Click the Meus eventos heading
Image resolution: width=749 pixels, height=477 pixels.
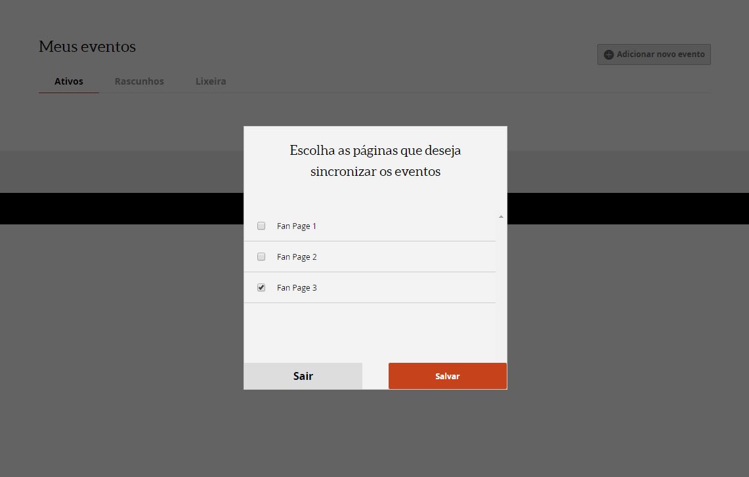[x=87, y=47]
